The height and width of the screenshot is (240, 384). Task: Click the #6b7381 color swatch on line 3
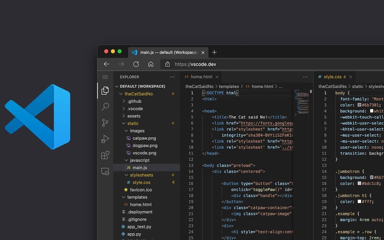359,105
